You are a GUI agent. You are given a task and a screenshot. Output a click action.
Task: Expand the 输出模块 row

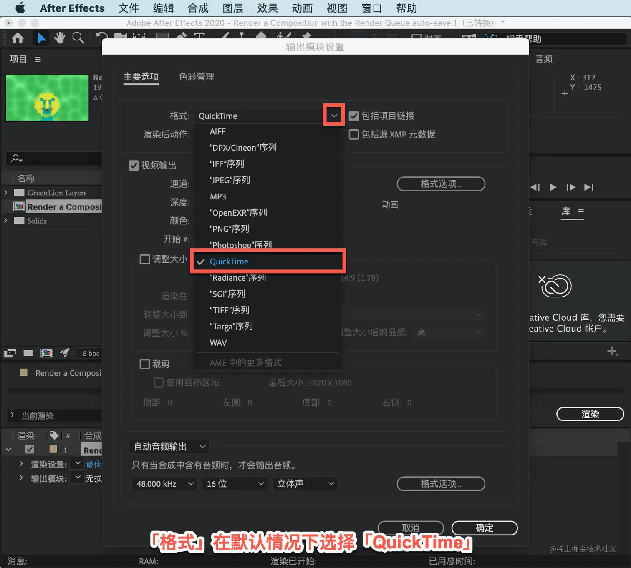[x=21, y=478]
